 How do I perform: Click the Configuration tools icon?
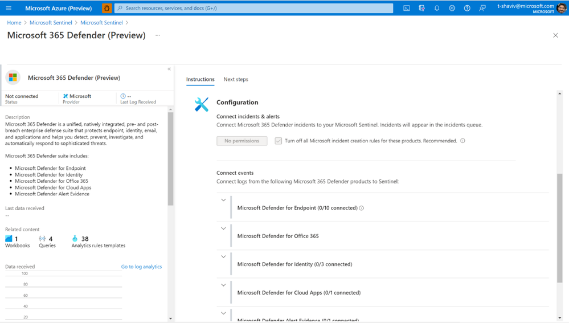point(202,104)
